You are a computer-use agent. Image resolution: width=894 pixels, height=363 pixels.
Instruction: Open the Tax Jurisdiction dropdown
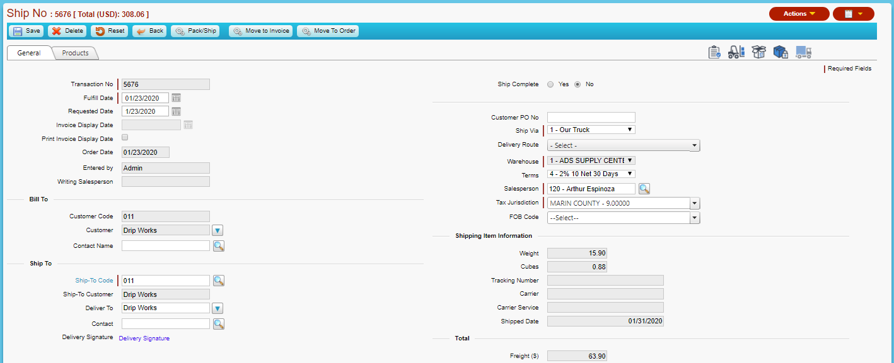(x=624, y=203)
